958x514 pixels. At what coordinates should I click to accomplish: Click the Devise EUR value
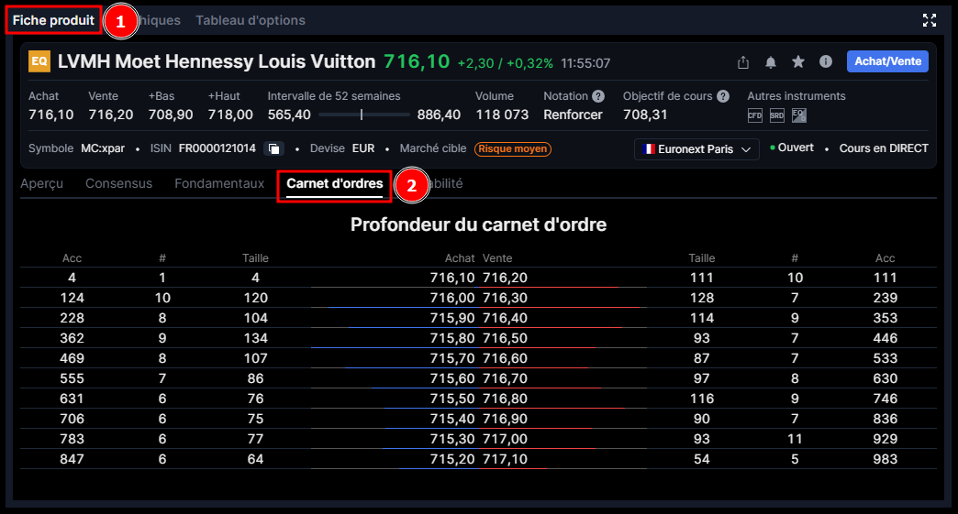click(363, 148)
